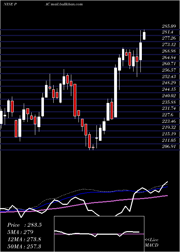180x252 pixels.
Task: Click the 252.43 price axis label
Action: pyautogui.click(x=168, y=76)
